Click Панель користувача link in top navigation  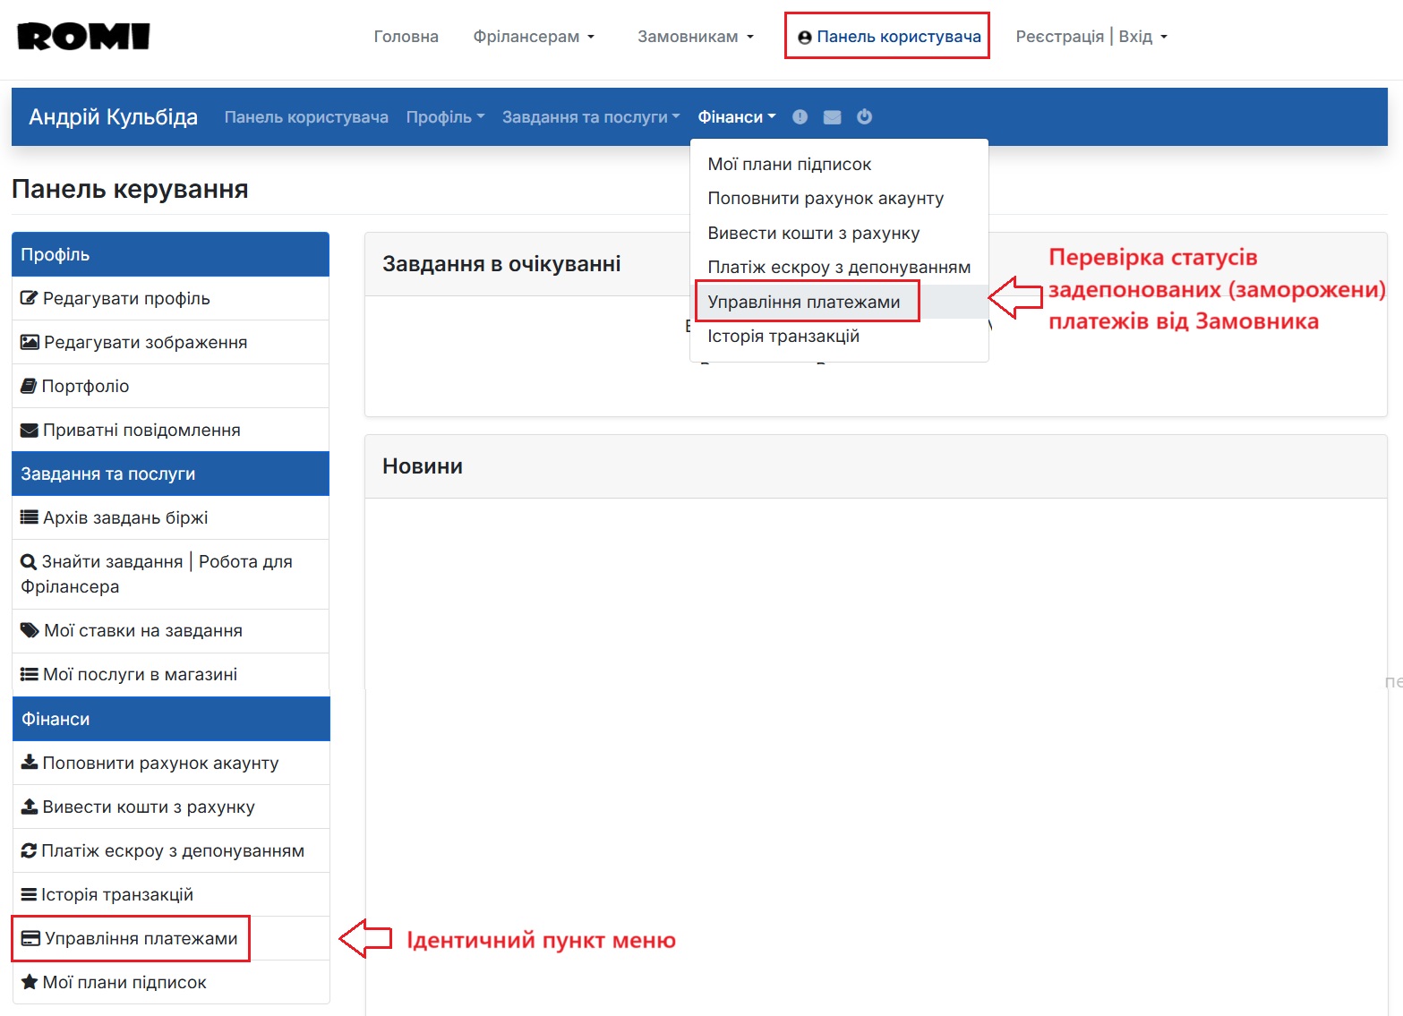888,37
